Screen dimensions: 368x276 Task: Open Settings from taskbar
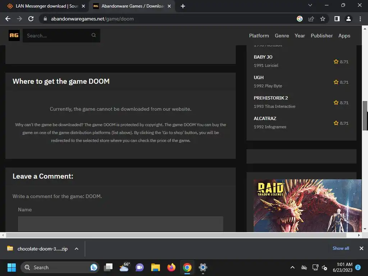[203, 267]
